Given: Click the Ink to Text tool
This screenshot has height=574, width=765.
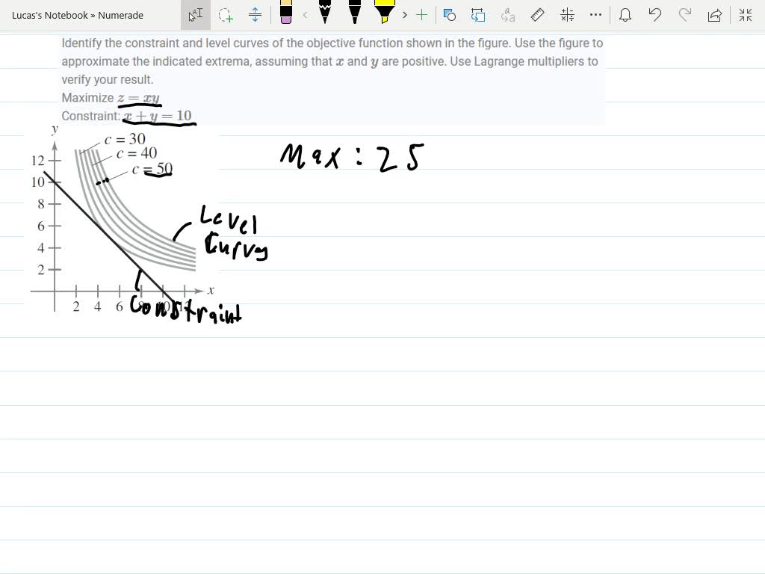Looking at the screenshot, I should (508, 15).
